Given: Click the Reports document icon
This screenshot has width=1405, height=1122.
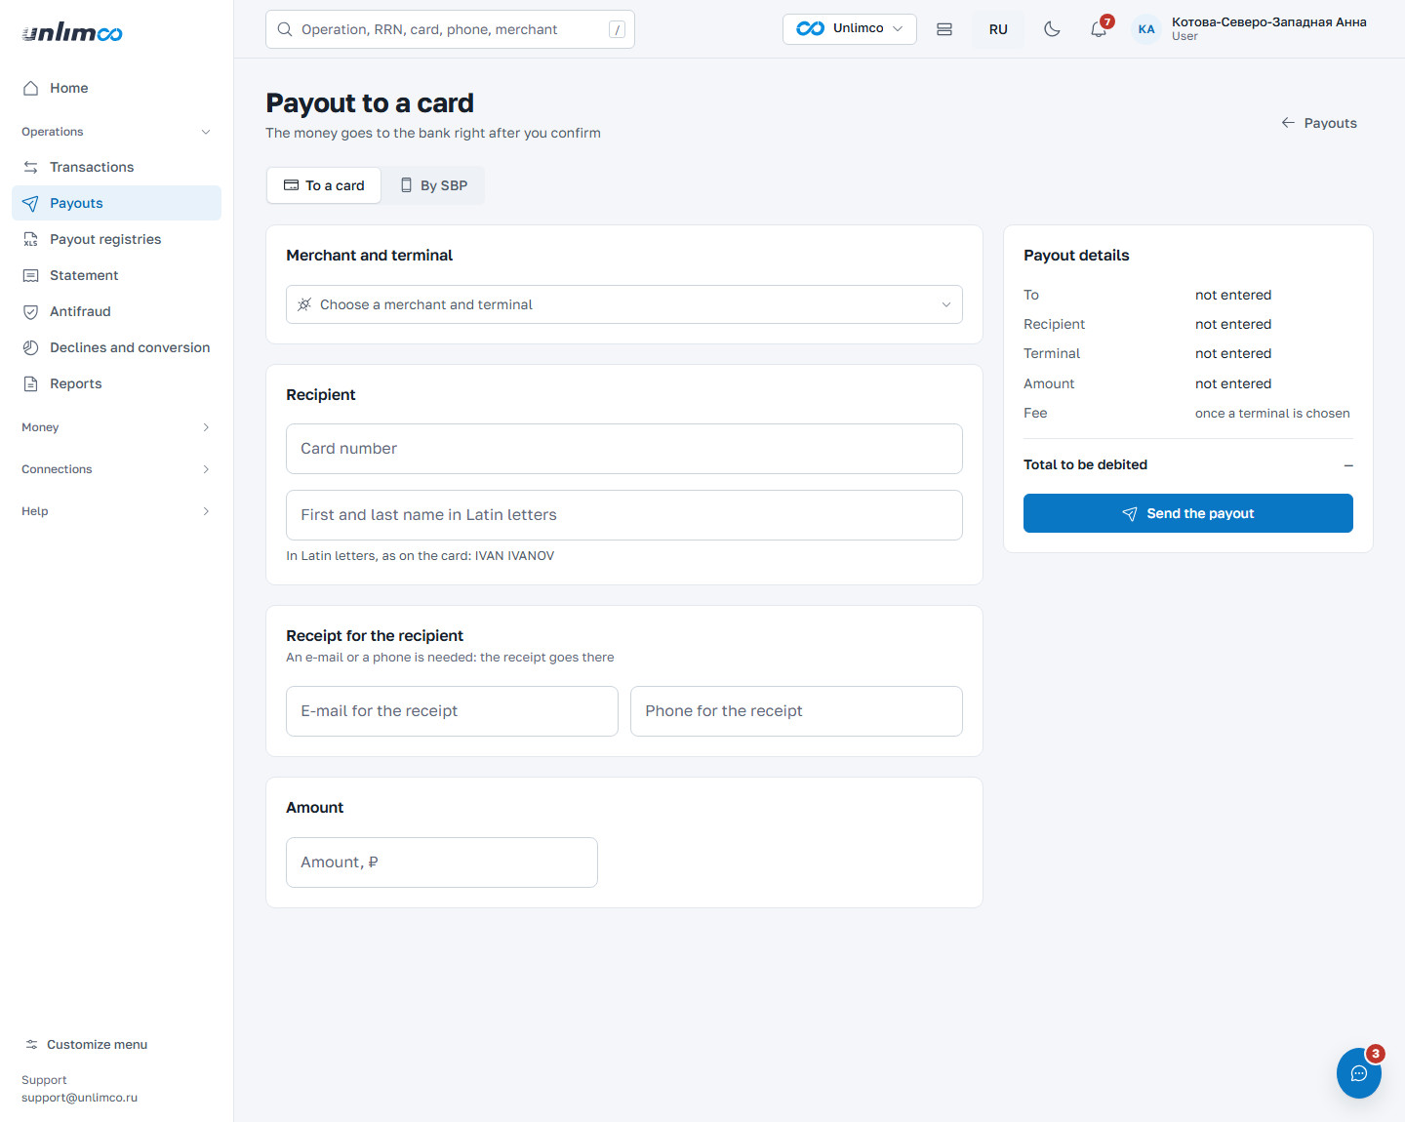Looking at the screenshot, I should click(x=30, y=383).
